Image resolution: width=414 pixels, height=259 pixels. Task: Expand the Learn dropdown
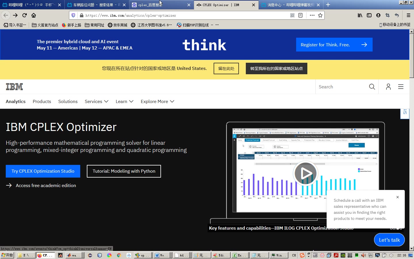(124, 101)
